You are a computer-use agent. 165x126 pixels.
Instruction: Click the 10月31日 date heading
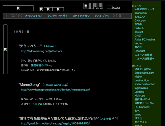21,32
